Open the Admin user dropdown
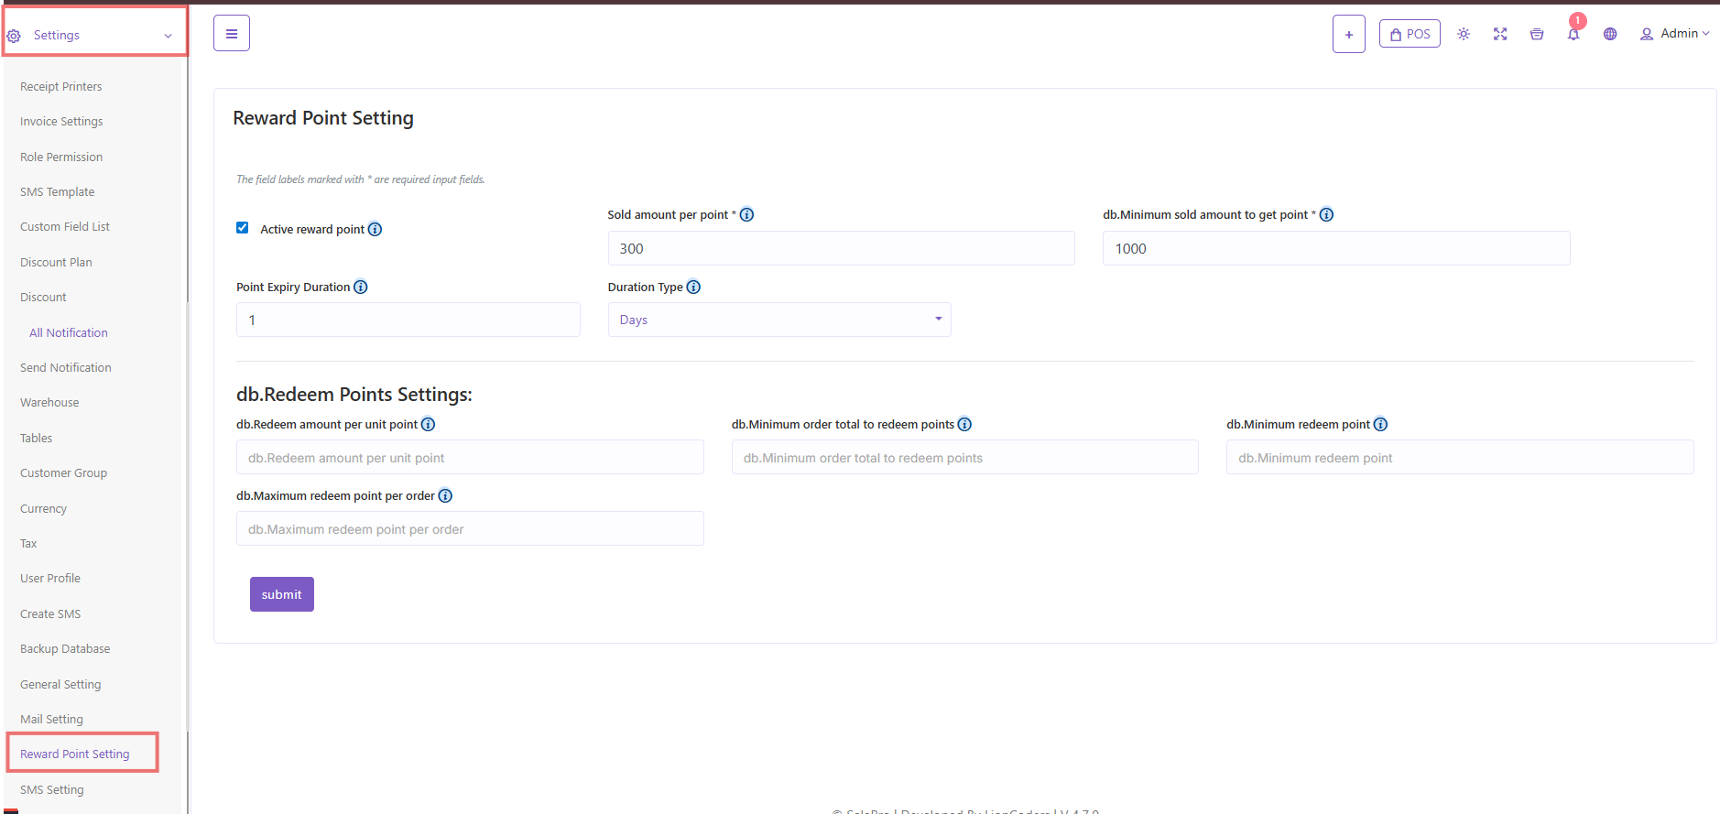Screen dimensions: 1720x814 [1674, 34]
